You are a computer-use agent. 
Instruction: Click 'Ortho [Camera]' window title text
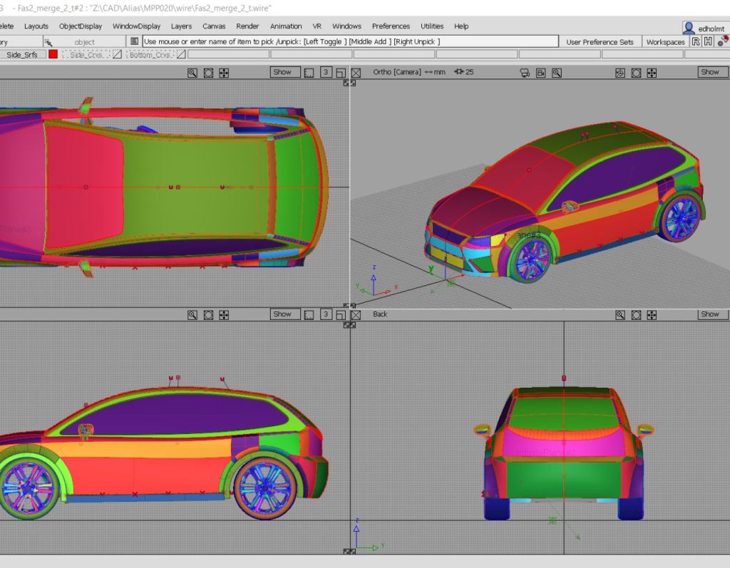click(396, 72)
